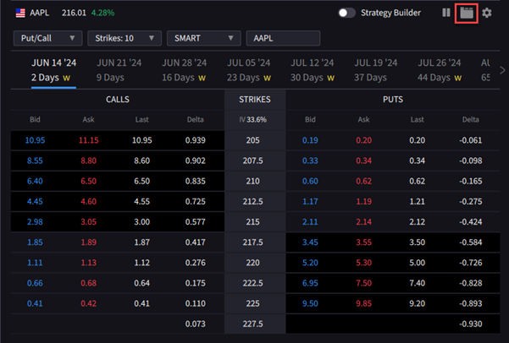Select the 220 strike cell
Image resolution: width=509 pixels, height=343 pixels.
(x=253, y=263)
